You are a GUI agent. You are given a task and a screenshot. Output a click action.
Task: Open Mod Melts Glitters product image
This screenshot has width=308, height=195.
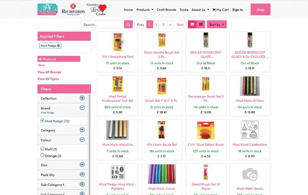(250, 86)
